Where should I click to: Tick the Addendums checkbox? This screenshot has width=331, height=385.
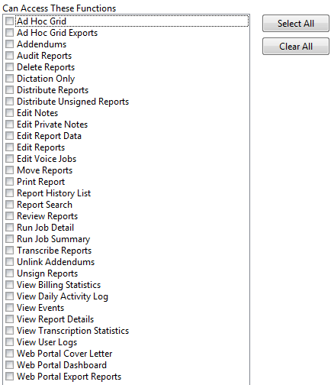click(x=9, y=44)
